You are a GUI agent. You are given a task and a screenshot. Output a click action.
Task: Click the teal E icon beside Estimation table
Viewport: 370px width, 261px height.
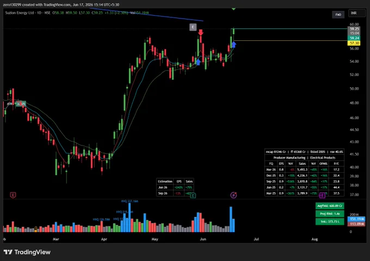193,195
